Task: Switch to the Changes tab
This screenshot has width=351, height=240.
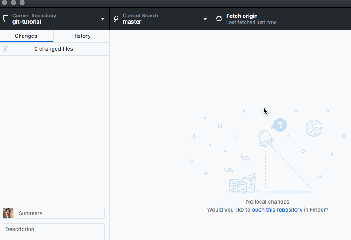Action: coord(27,36)
